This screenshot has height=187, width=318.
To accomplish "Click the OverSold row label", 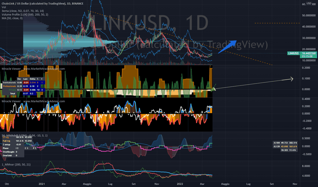I will pyautogui.click(x=7, y=155).
